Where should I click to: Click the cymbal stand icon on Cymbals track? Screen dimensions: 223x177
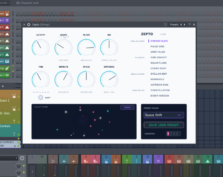14,134
